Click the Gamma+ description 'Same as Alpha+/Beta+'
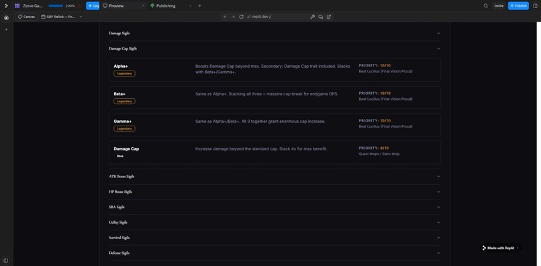The height and width of the screenshot is (266, 541). coord(260,122)
